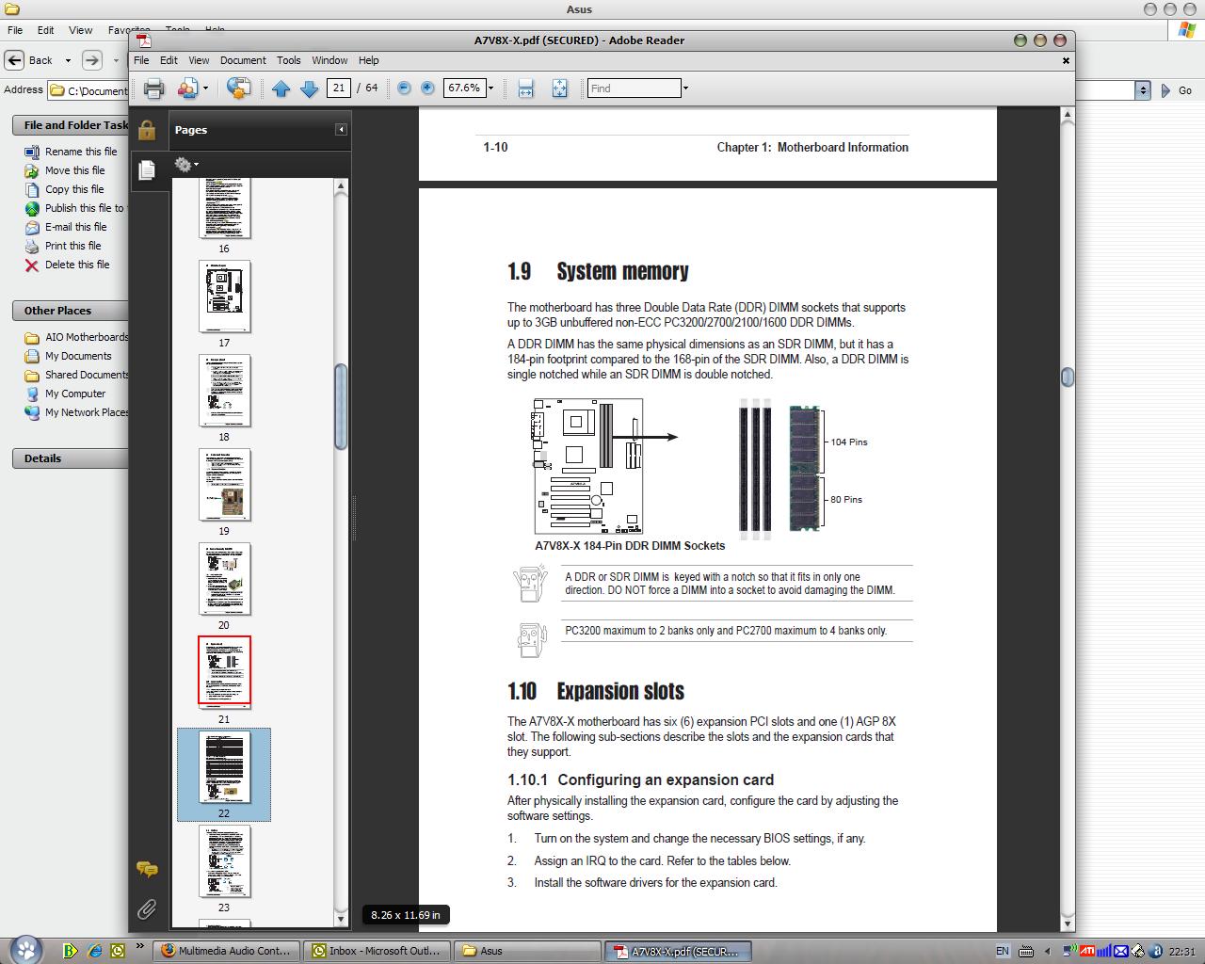Click the Forward arrow in Asus window
Viewport: 1205px width, 964px height.
point(91,60)
